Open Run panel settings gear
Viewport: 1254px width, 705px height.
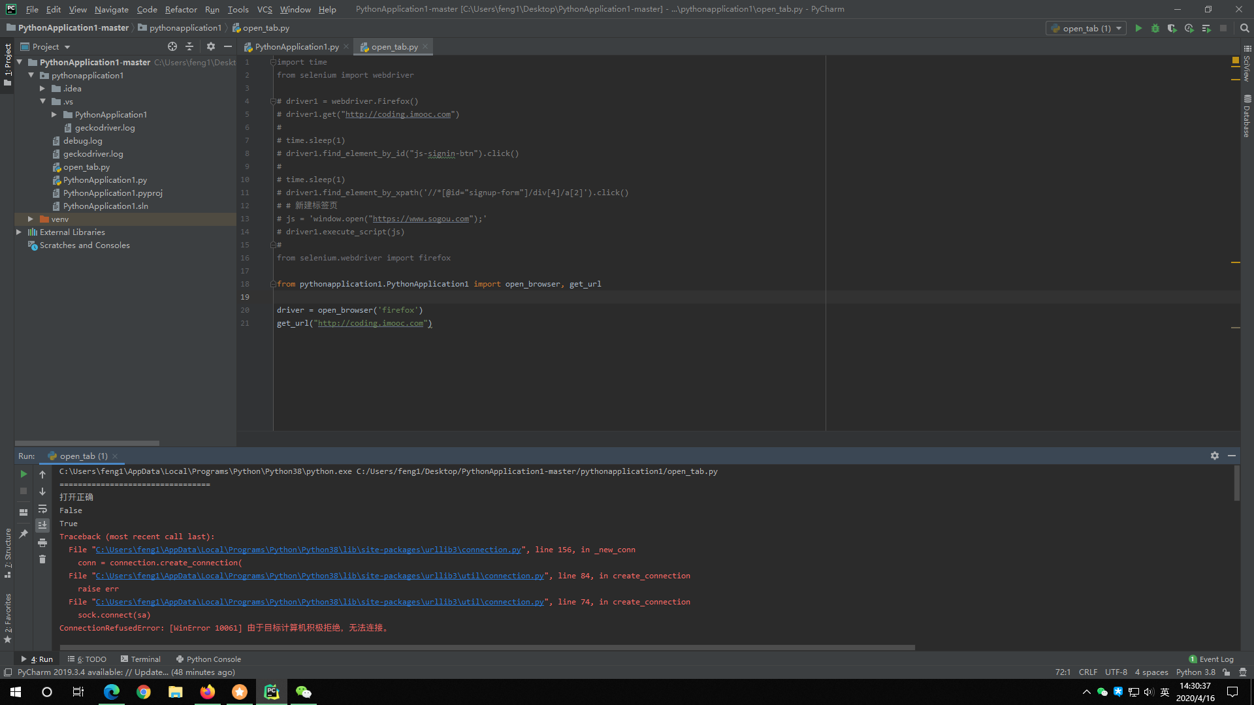[1215, 456]
